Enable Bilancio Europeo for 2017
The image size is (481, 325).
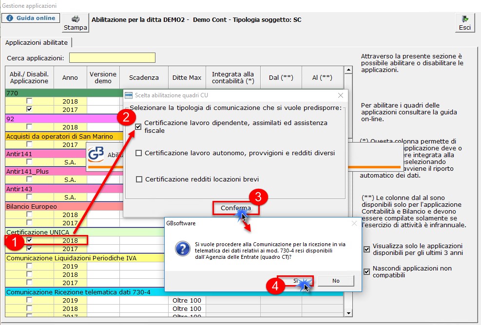(29, 222)
